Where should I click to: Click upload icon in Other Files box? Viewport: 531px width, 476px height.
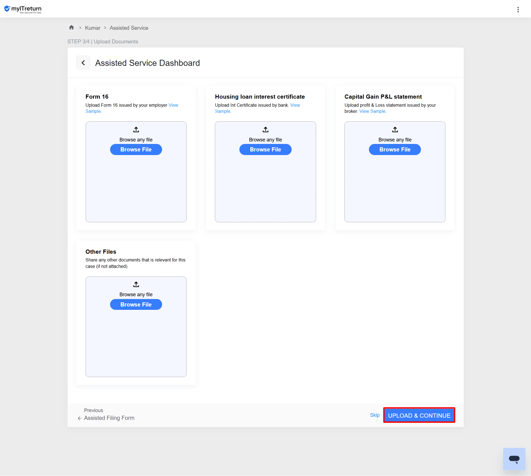(136, 284)
